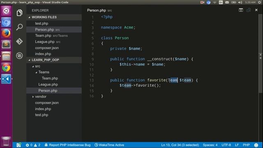Change line endings via LF

[x=237, y=145]
